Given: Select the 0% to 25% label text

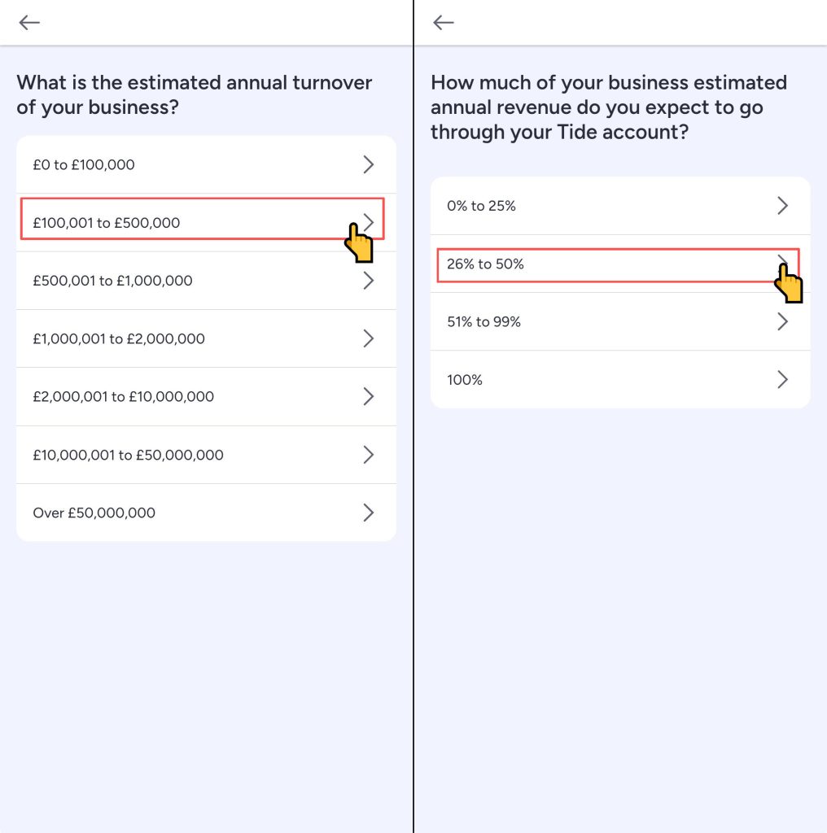Looking at the screenshot, I should tap(481, 206).
